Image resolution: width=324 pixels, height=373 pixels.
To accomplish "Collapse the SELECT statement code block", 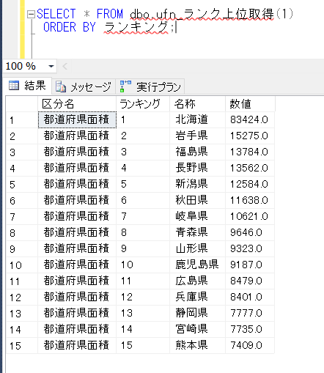I will tap(31, 14).
